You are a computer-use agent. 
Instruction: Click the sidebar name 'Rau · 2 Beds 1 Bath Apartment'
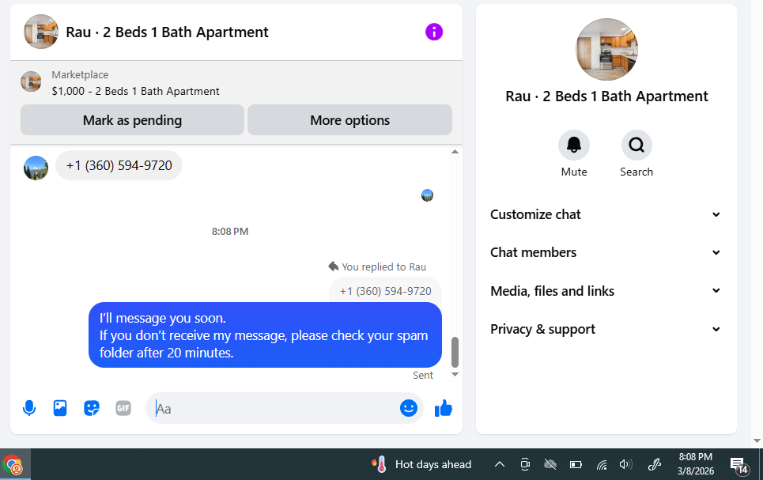coord(606,96)
